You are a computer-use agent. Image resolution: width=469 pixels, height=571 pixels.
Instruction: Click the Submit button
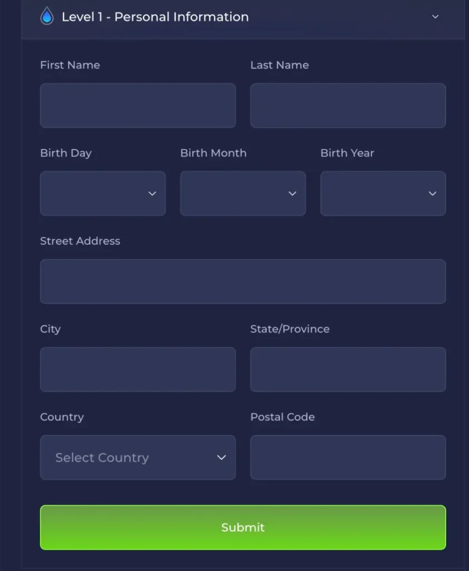coord(243,527)
